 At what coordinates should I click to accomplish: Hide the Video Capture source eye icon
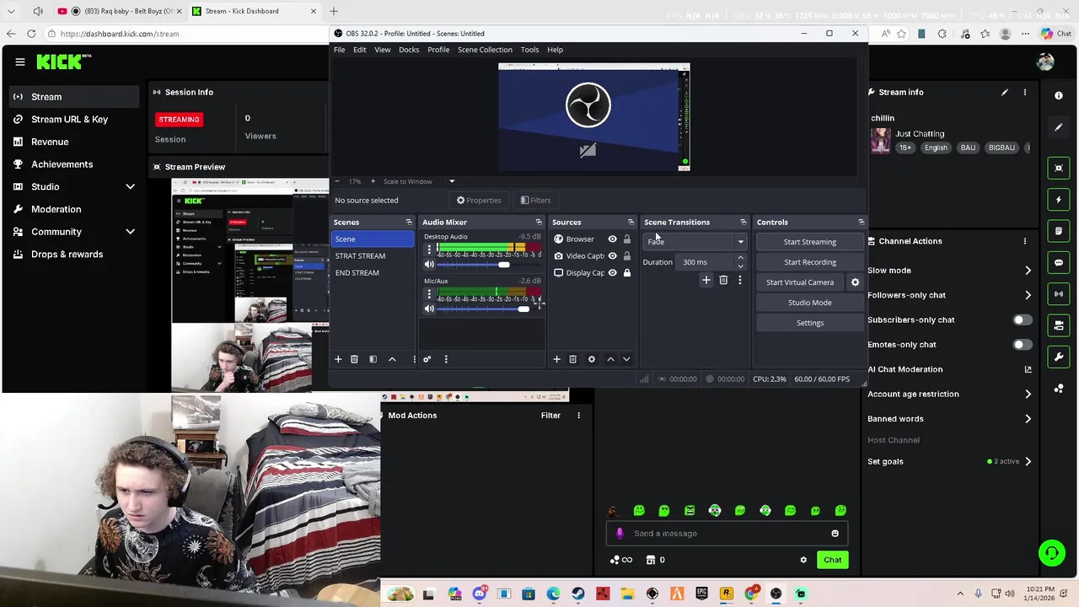(613, 256)
